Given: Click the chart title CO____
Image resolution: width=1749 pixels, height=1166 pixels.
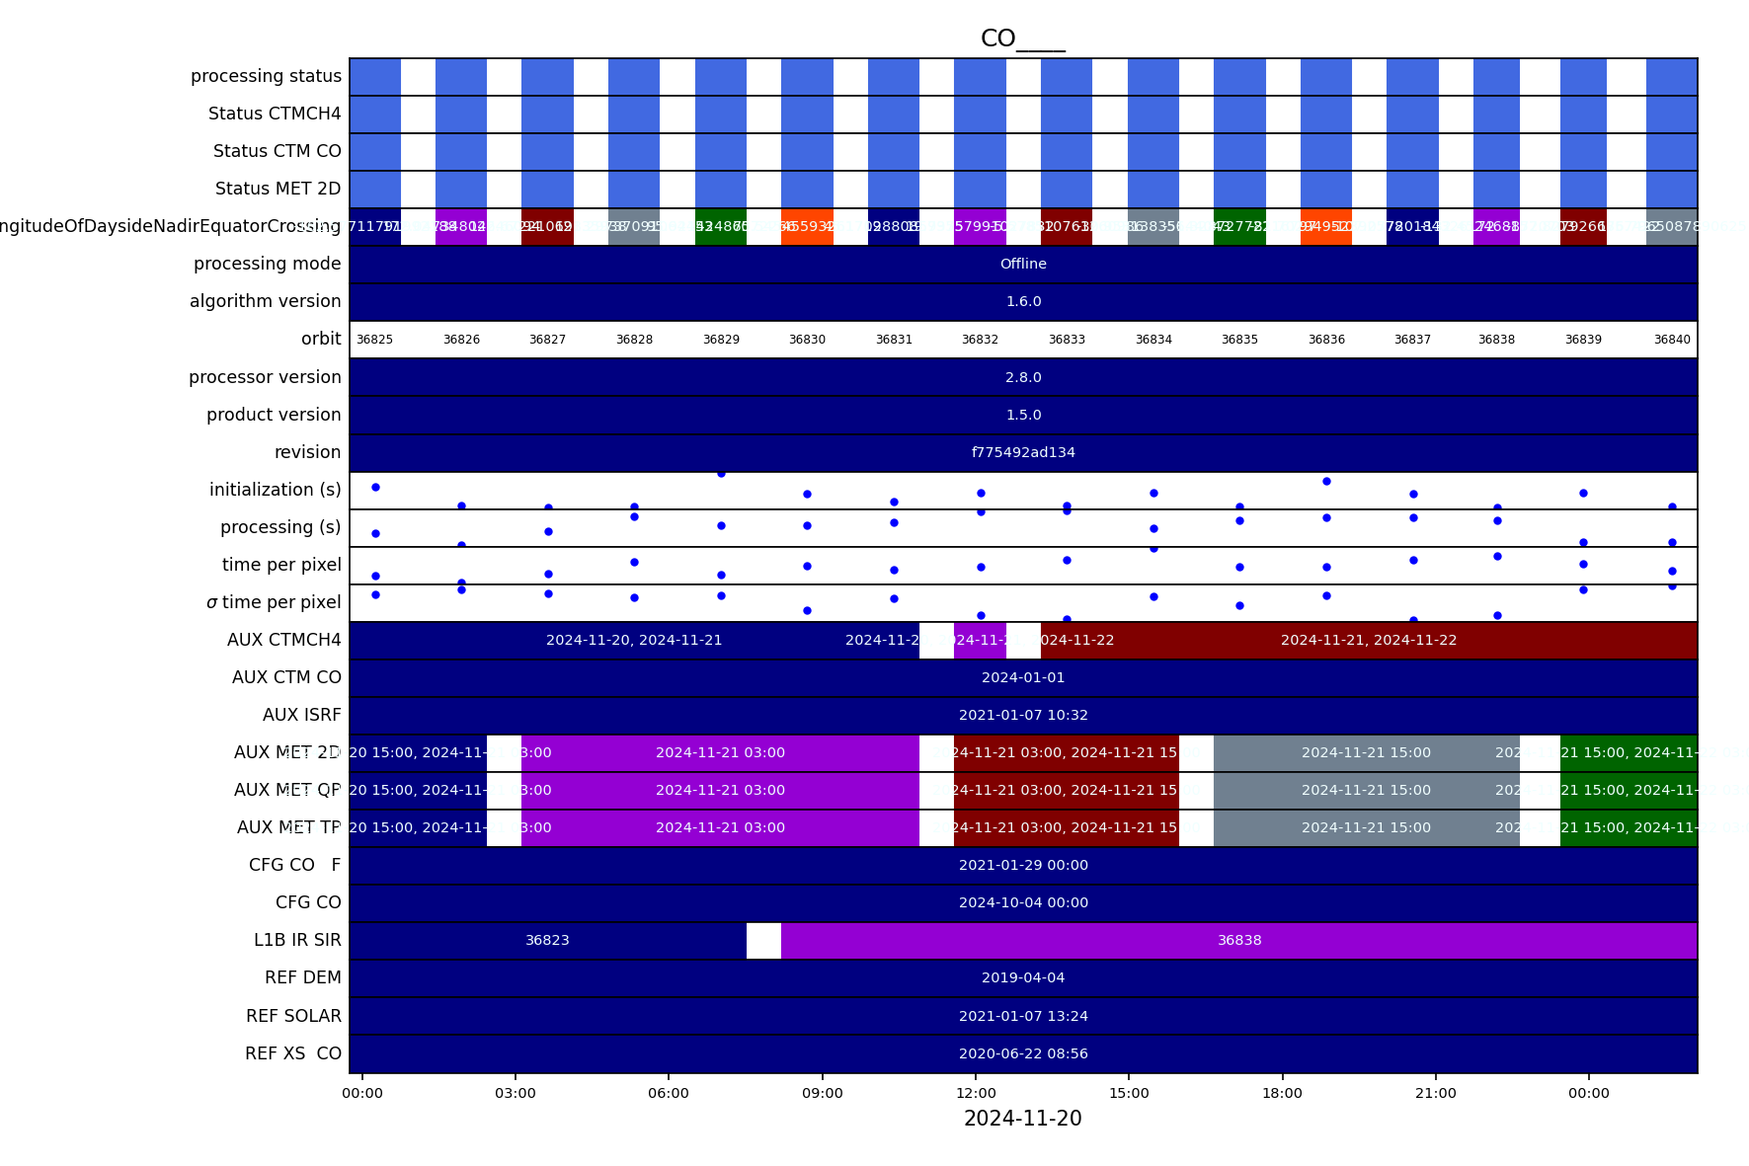Looking at the screenshot, I should [x=1022, y=39].
